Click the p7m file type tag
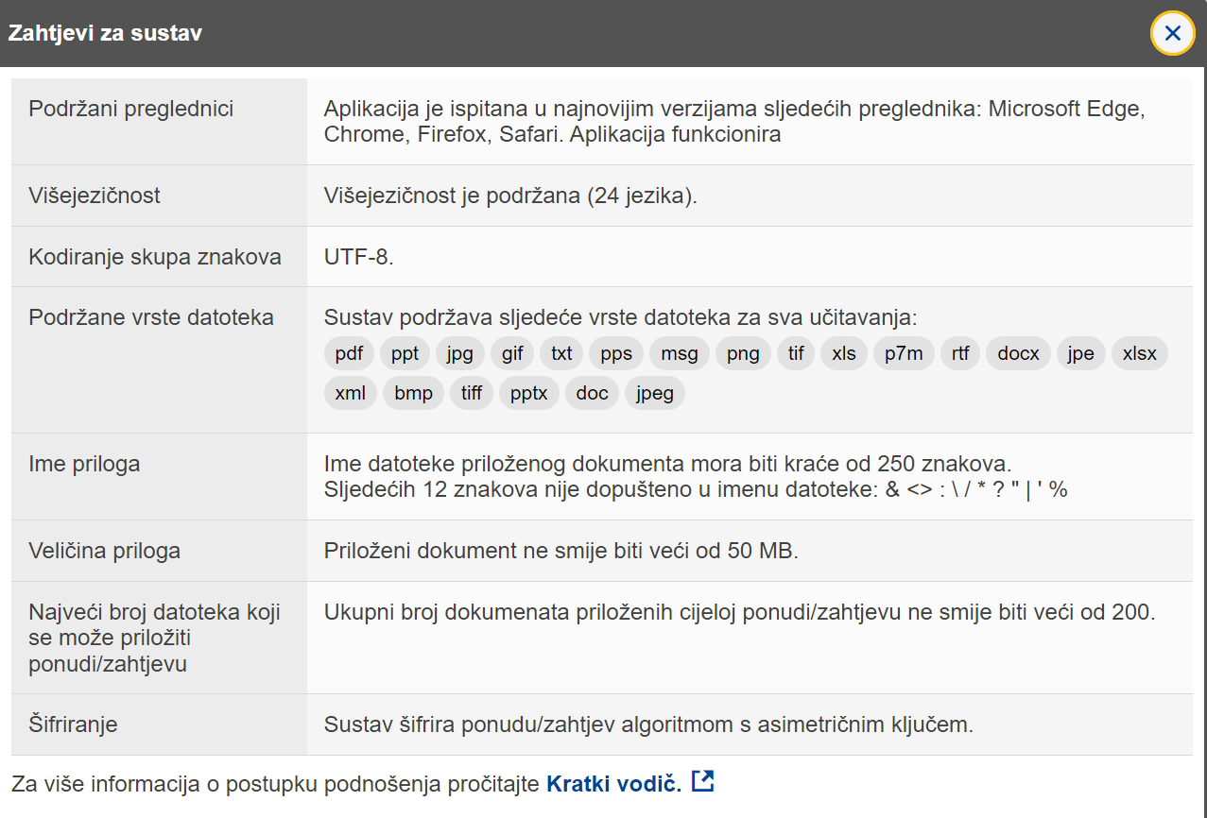 (x=904, y=353)
